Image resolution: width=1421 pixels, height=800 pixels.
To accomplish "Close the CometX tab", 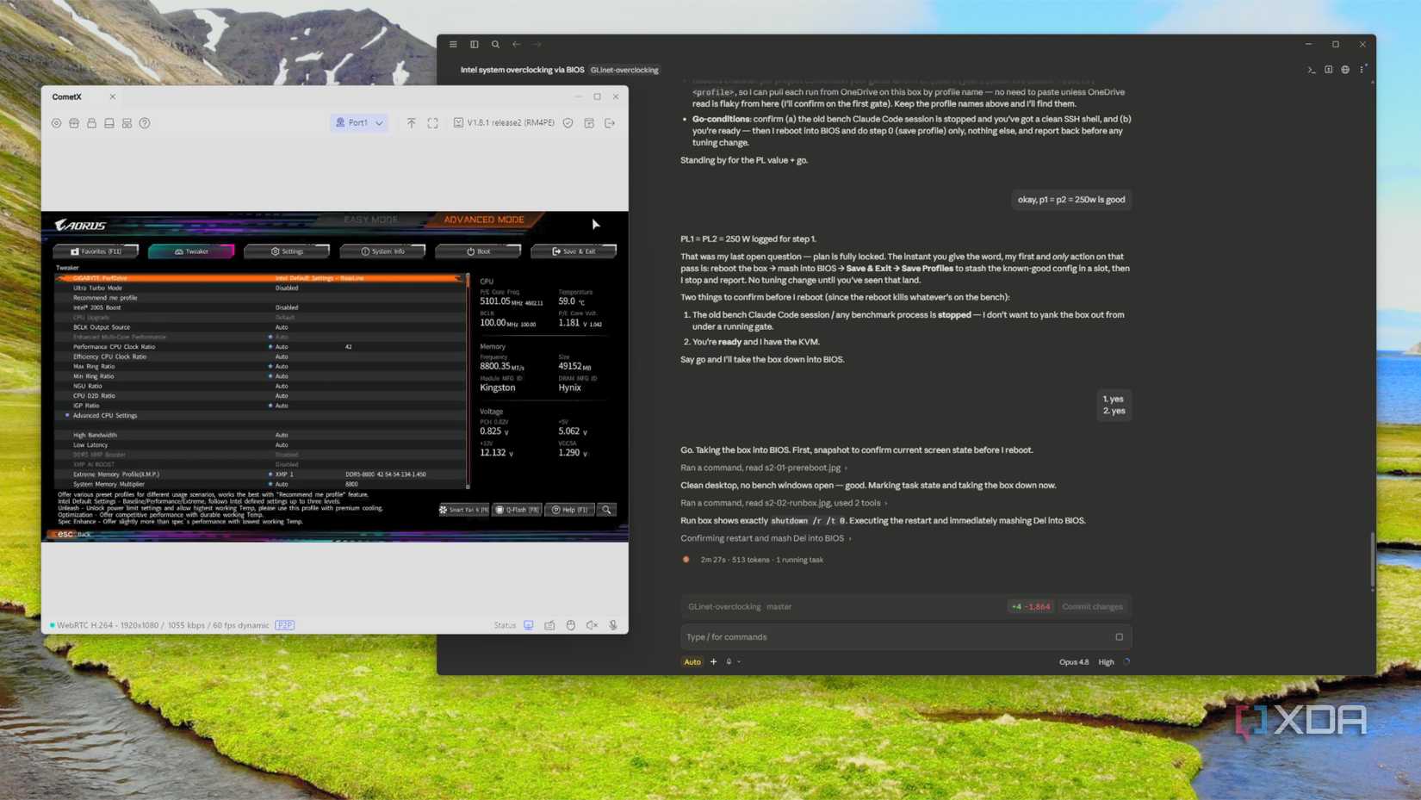I will click(x=112, y=96).
